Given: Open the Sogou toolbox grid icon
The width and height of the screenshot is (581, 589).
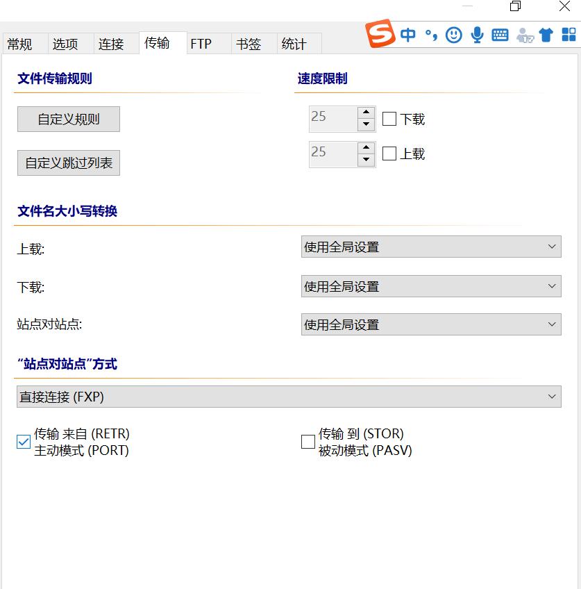Looking at the screenshot, I should pyautogui.click(x=569, y=35).
